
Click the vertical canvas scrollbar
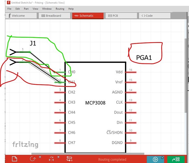coord(186,76)
